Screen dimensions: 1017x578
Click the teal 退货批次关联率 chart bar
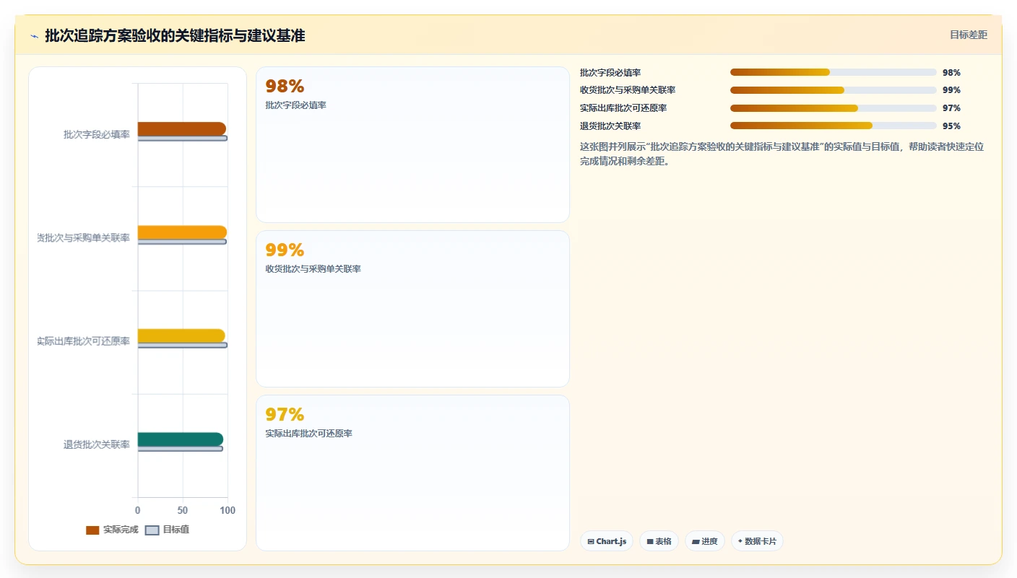[181, 439]
